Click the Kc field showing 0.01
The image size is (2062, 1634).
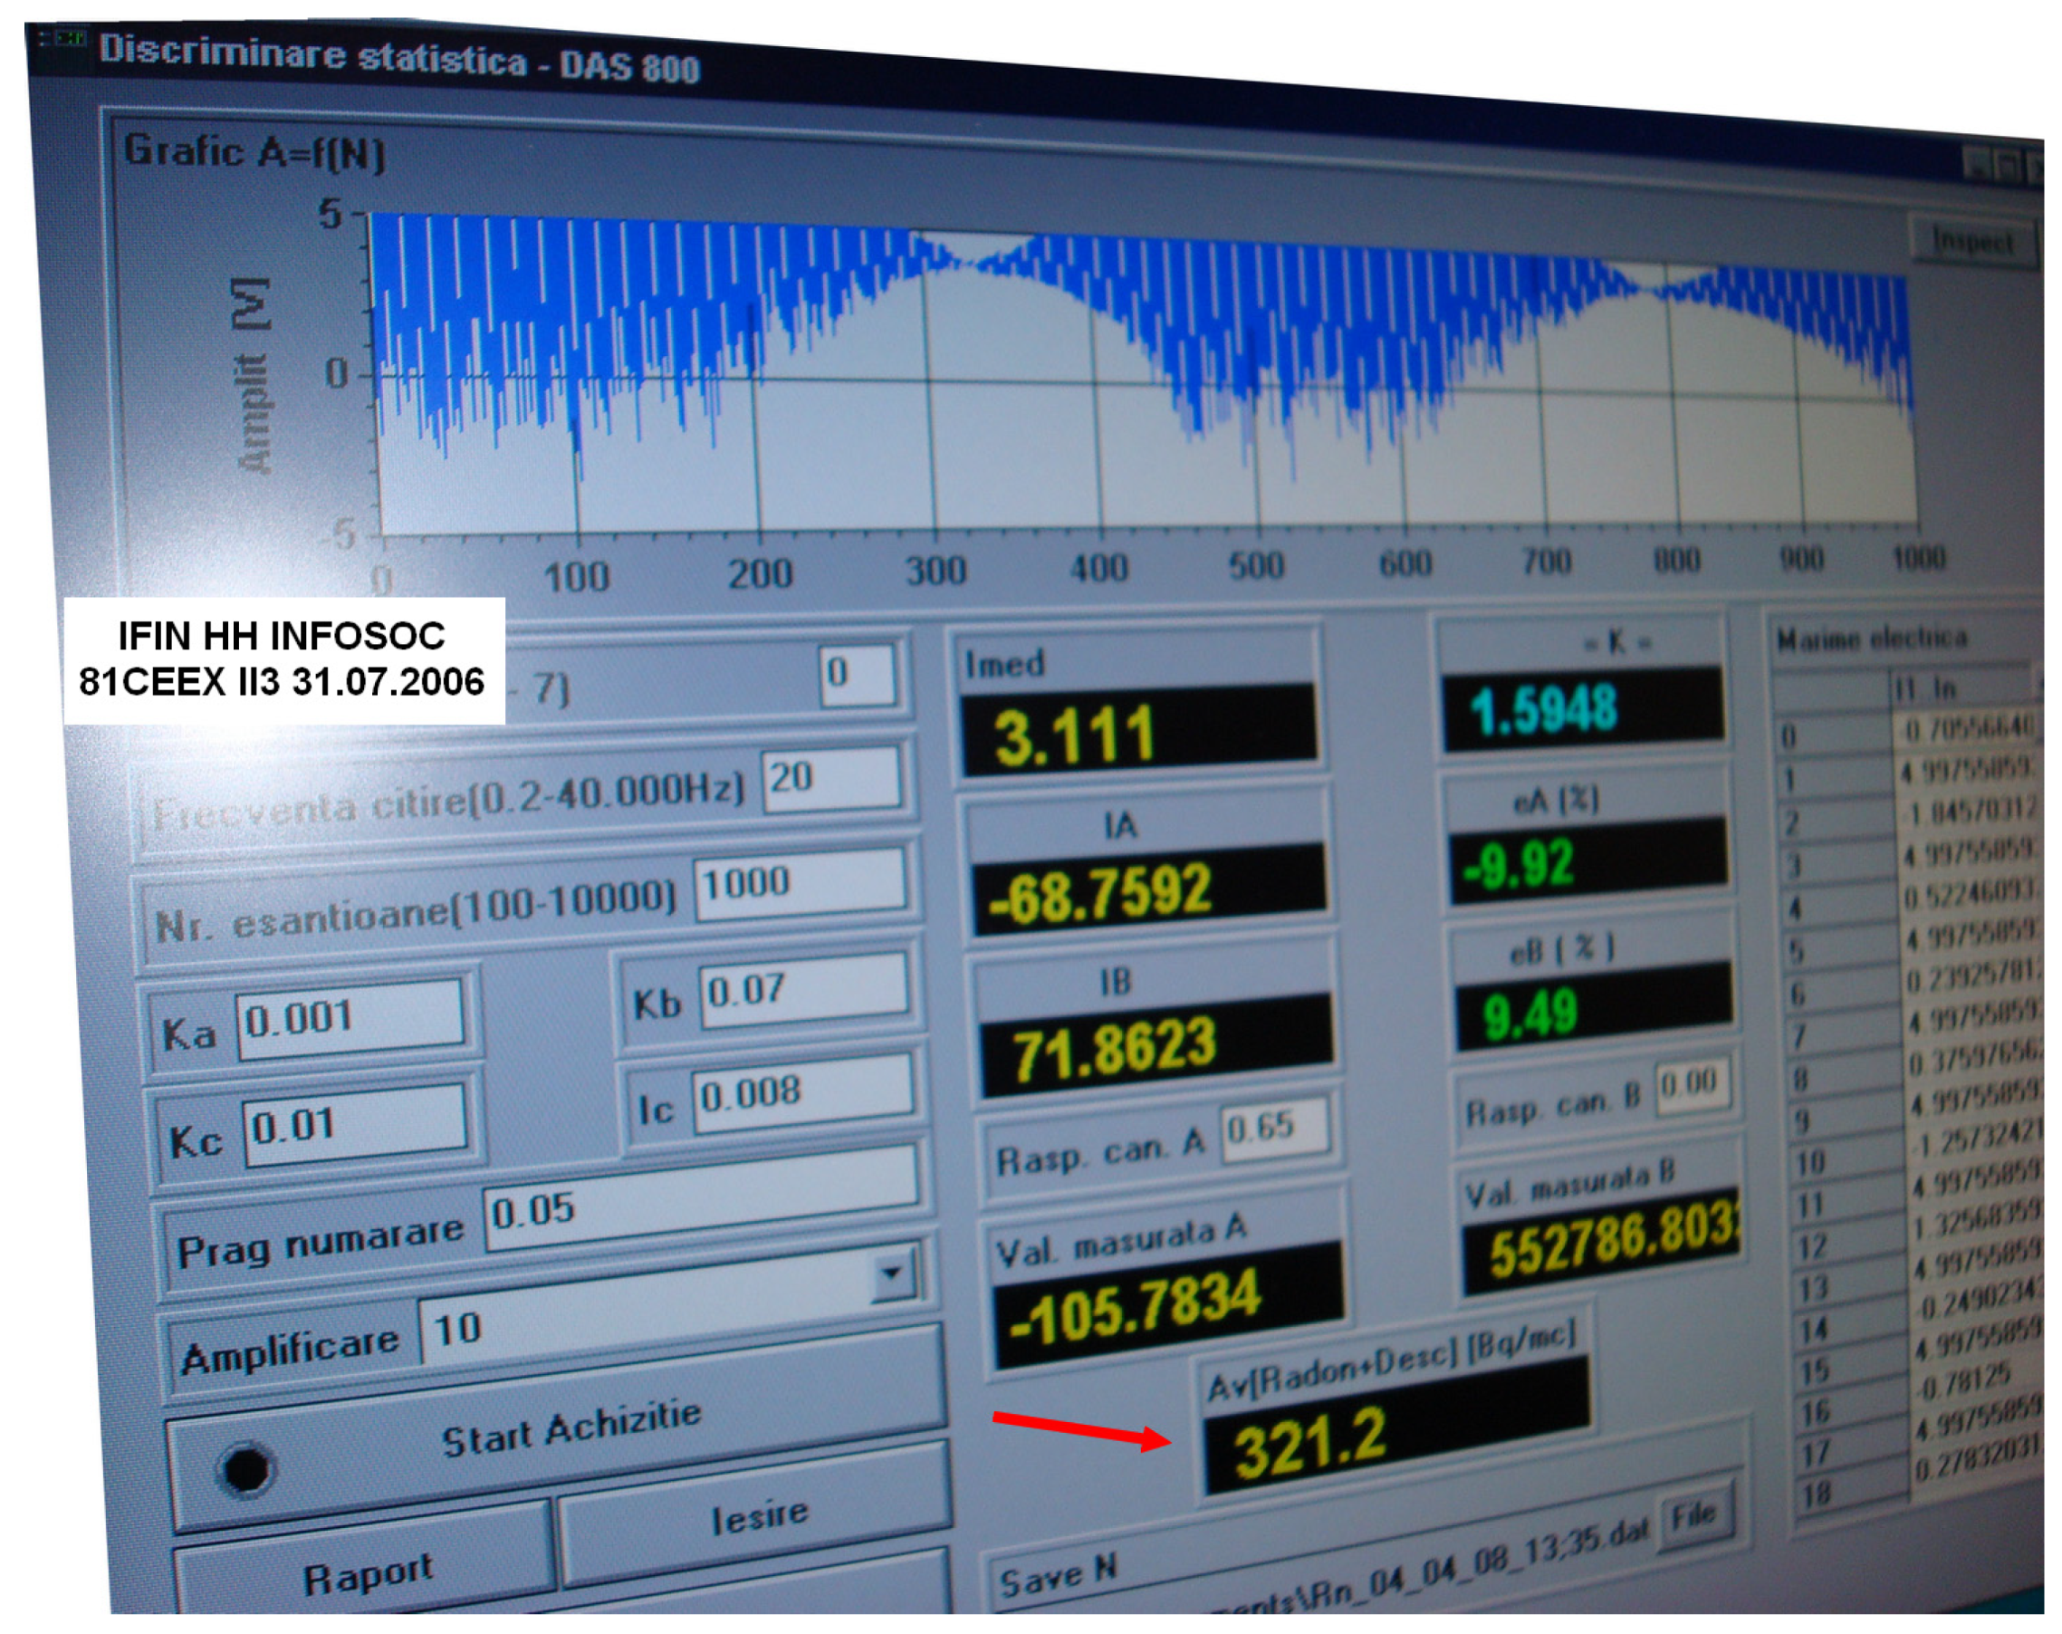(354, 1124)
